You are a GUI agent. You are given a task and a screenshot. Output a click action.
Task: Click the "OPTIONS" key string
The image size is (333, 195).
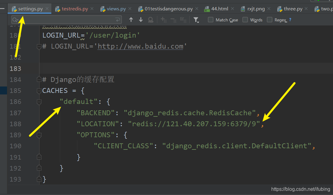click(96, 135)
